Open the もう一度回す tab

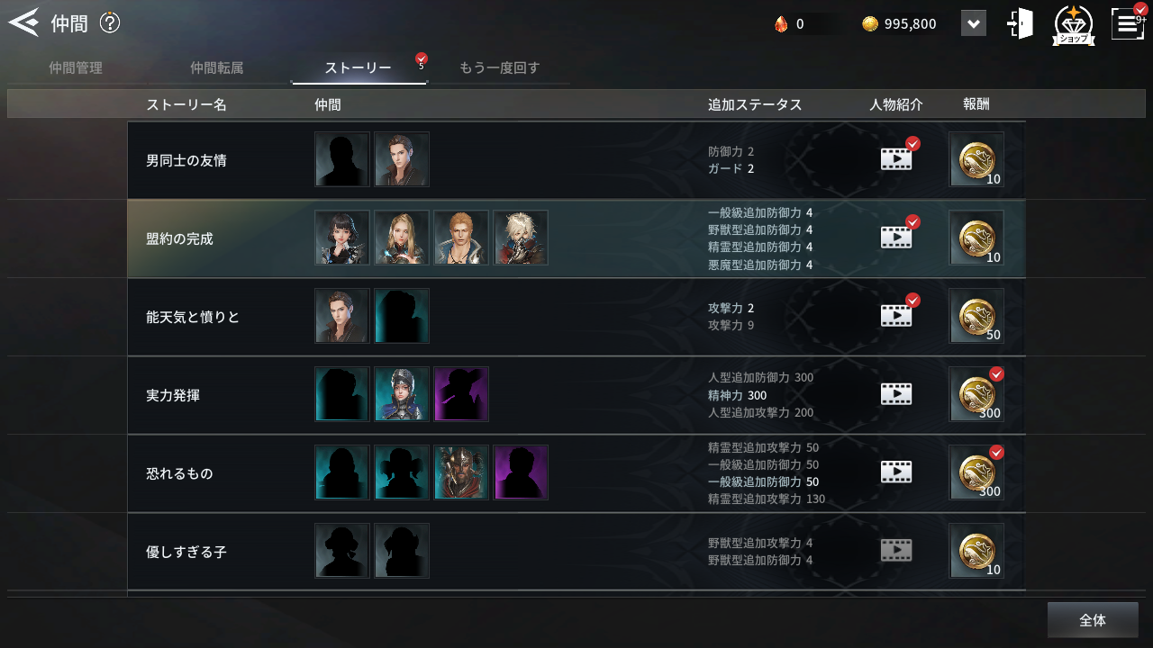click(500, 68)
